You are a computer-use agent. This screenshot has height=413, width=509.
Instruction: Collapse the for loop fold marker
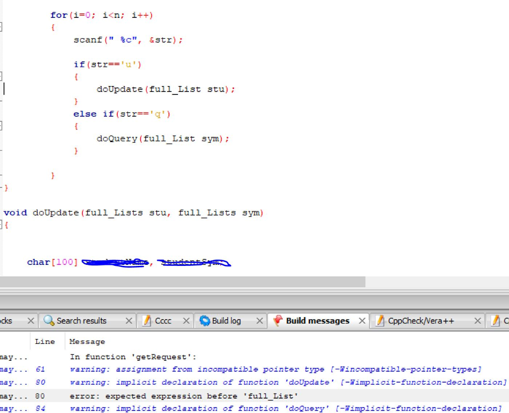pyautogui.click(x=2, y=27)
